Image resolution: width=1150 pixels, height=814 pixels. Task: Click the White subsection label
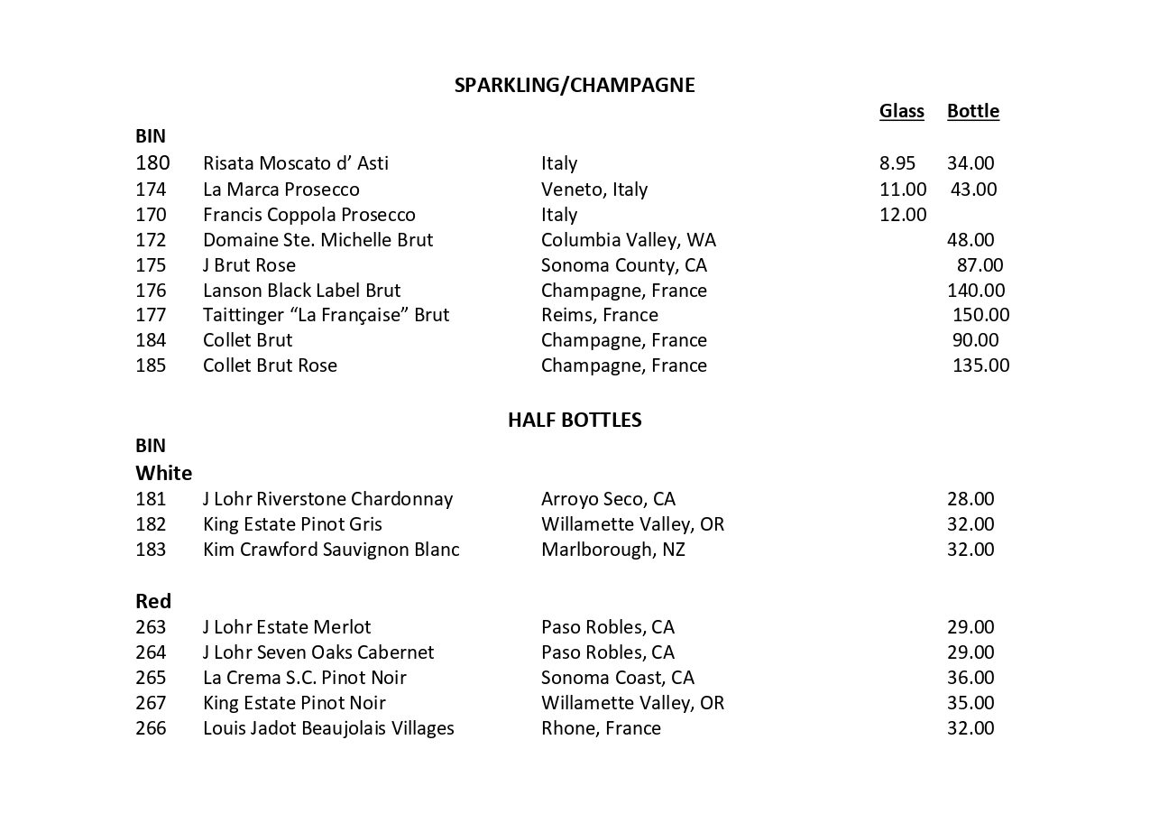(x=163, y=474)
